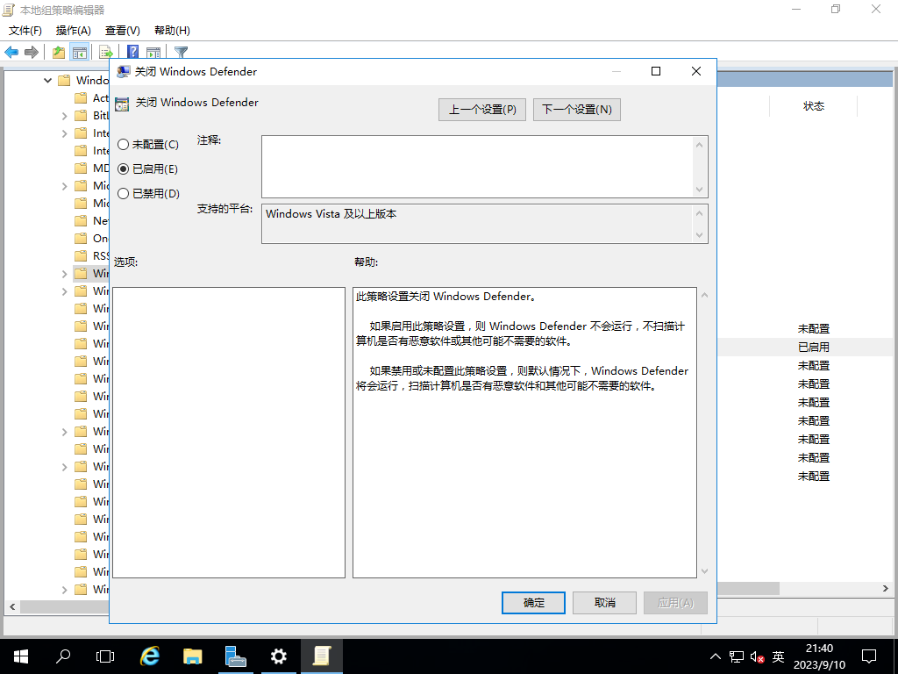Click the list pane horizontal scroll right arrow
The width and height of the screenshot is (898, 674).
886,589
